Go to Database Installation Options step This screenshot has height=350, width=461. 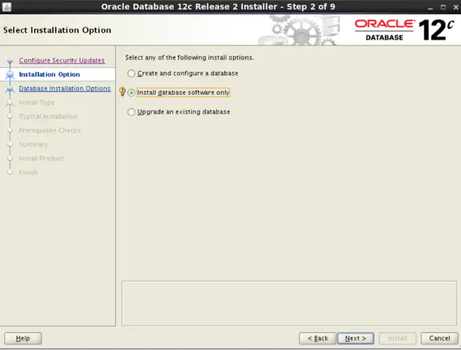click(65, 88)
